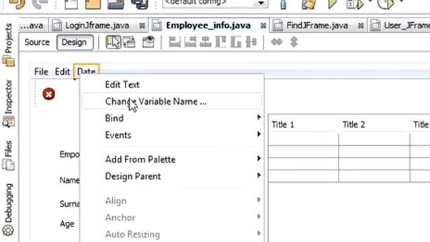Expand the Auto Resizing submenu
Viewport: 430px width, 242px height.
click(x=172, y=234)
